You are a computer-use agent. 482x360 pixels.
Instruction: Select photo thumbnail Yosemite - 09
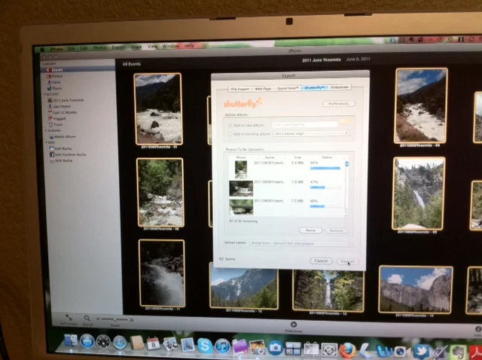419,194
